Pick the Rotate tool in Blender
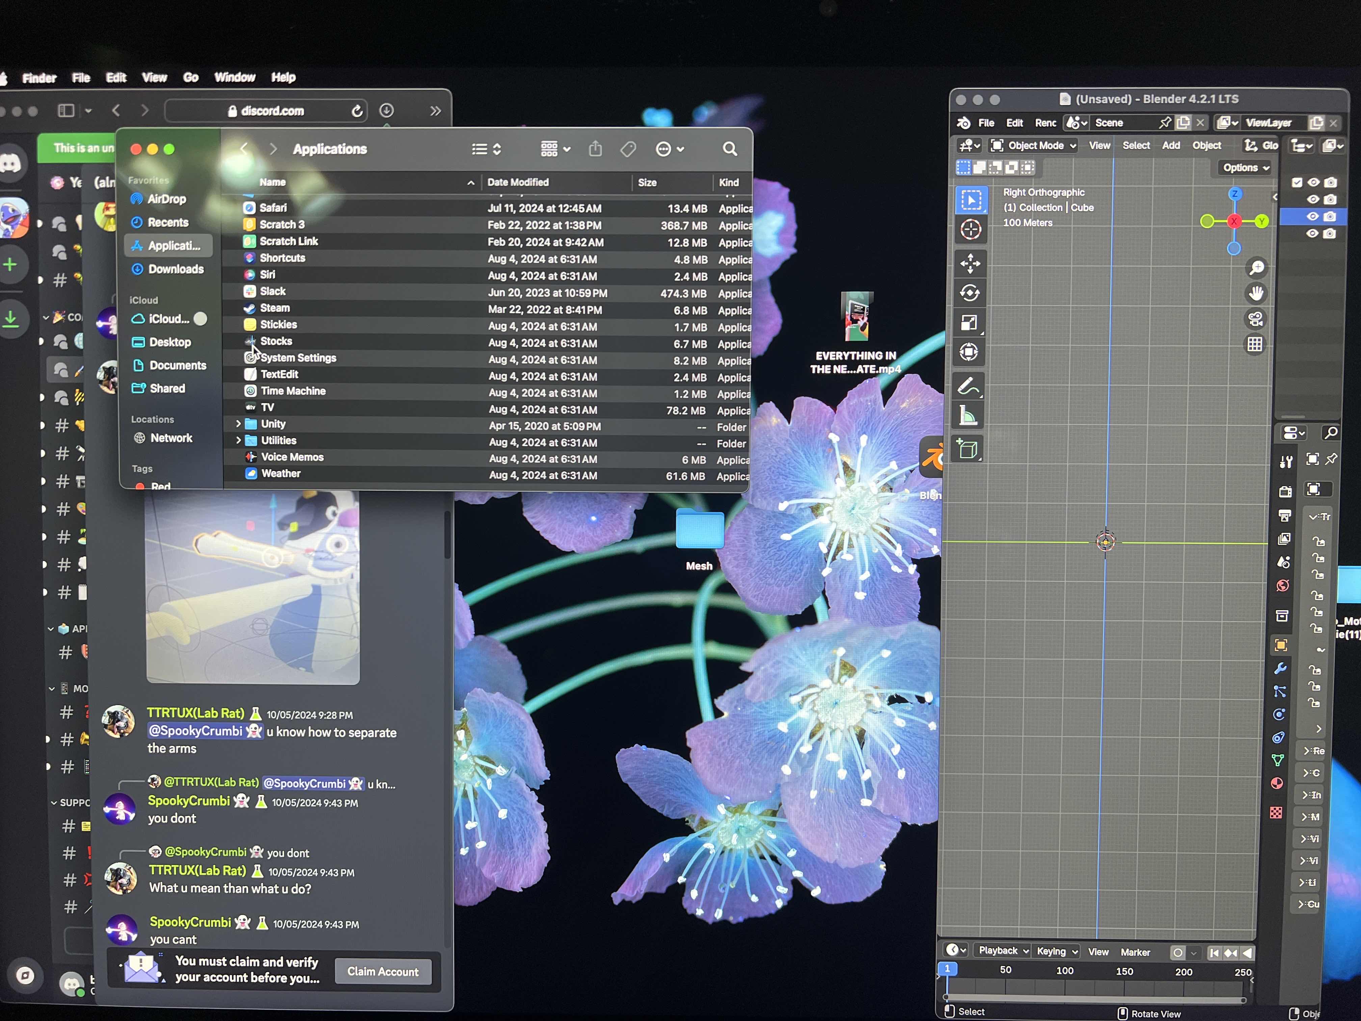1361x1021 pixels. (x=970, y=293)
